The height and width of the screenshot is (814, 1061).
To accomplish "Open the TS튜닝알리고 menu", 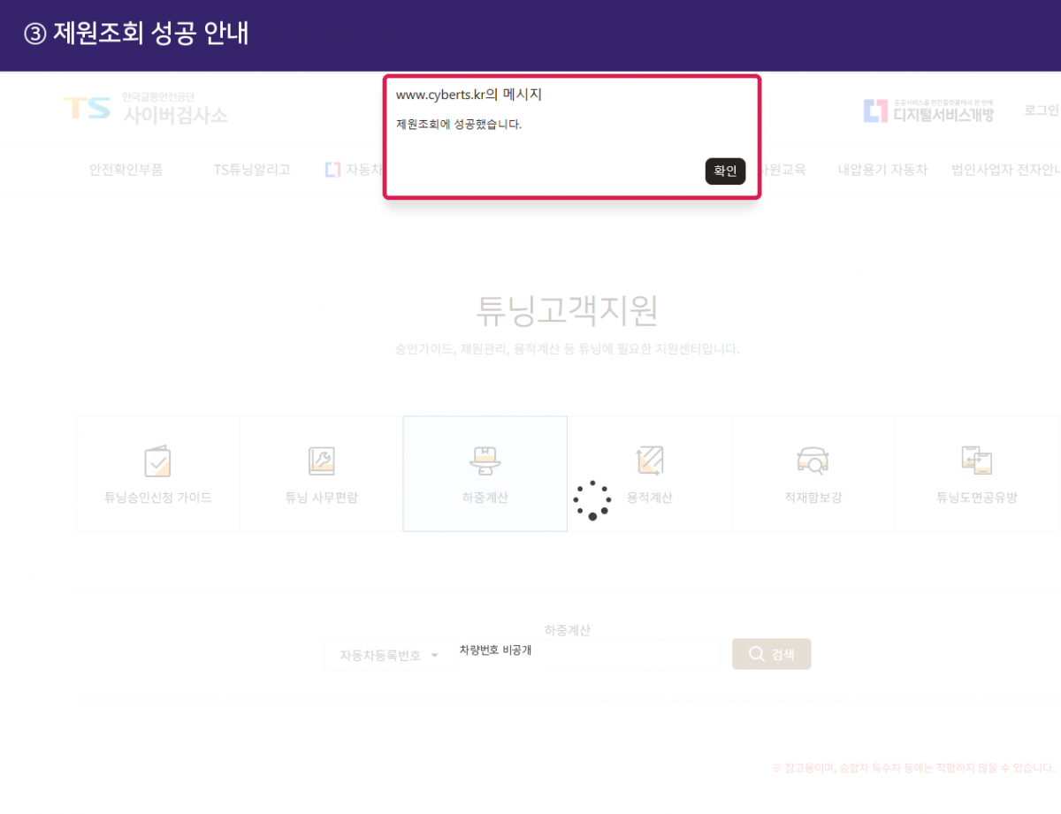I will (252, 170).
